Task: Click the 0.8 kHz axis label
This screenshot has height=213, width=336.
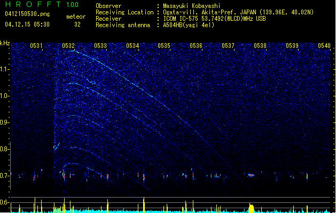Action: tap(5, 149)
